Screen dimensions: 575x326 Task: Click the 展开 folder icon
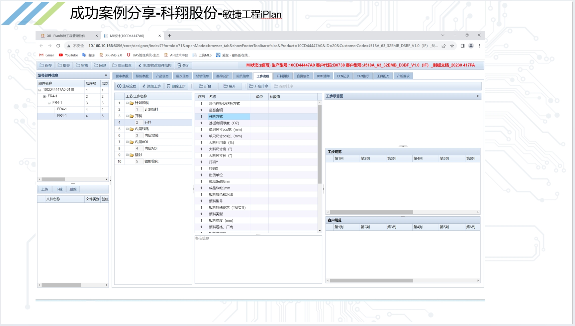226,86
